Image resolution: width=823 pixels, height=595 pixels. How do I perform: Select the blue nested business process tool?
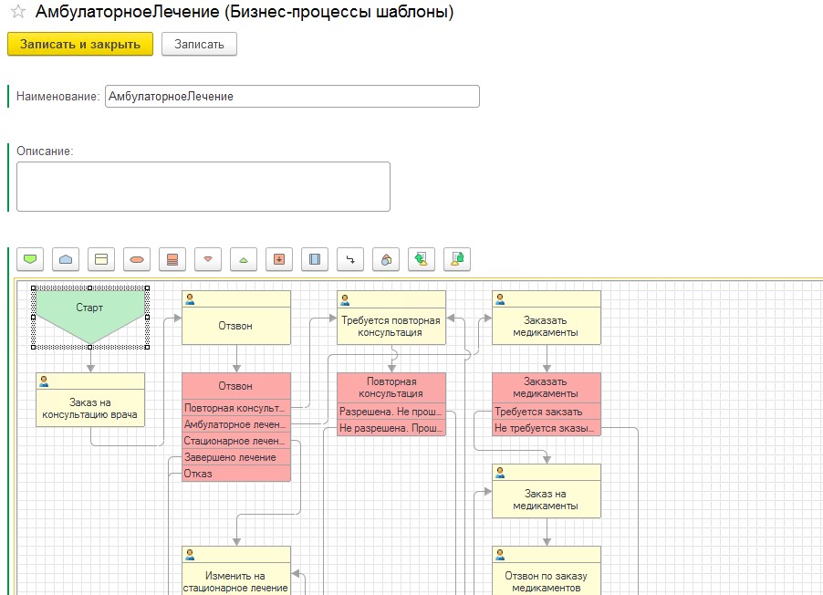pyautogui.click(x=315, y=259)
